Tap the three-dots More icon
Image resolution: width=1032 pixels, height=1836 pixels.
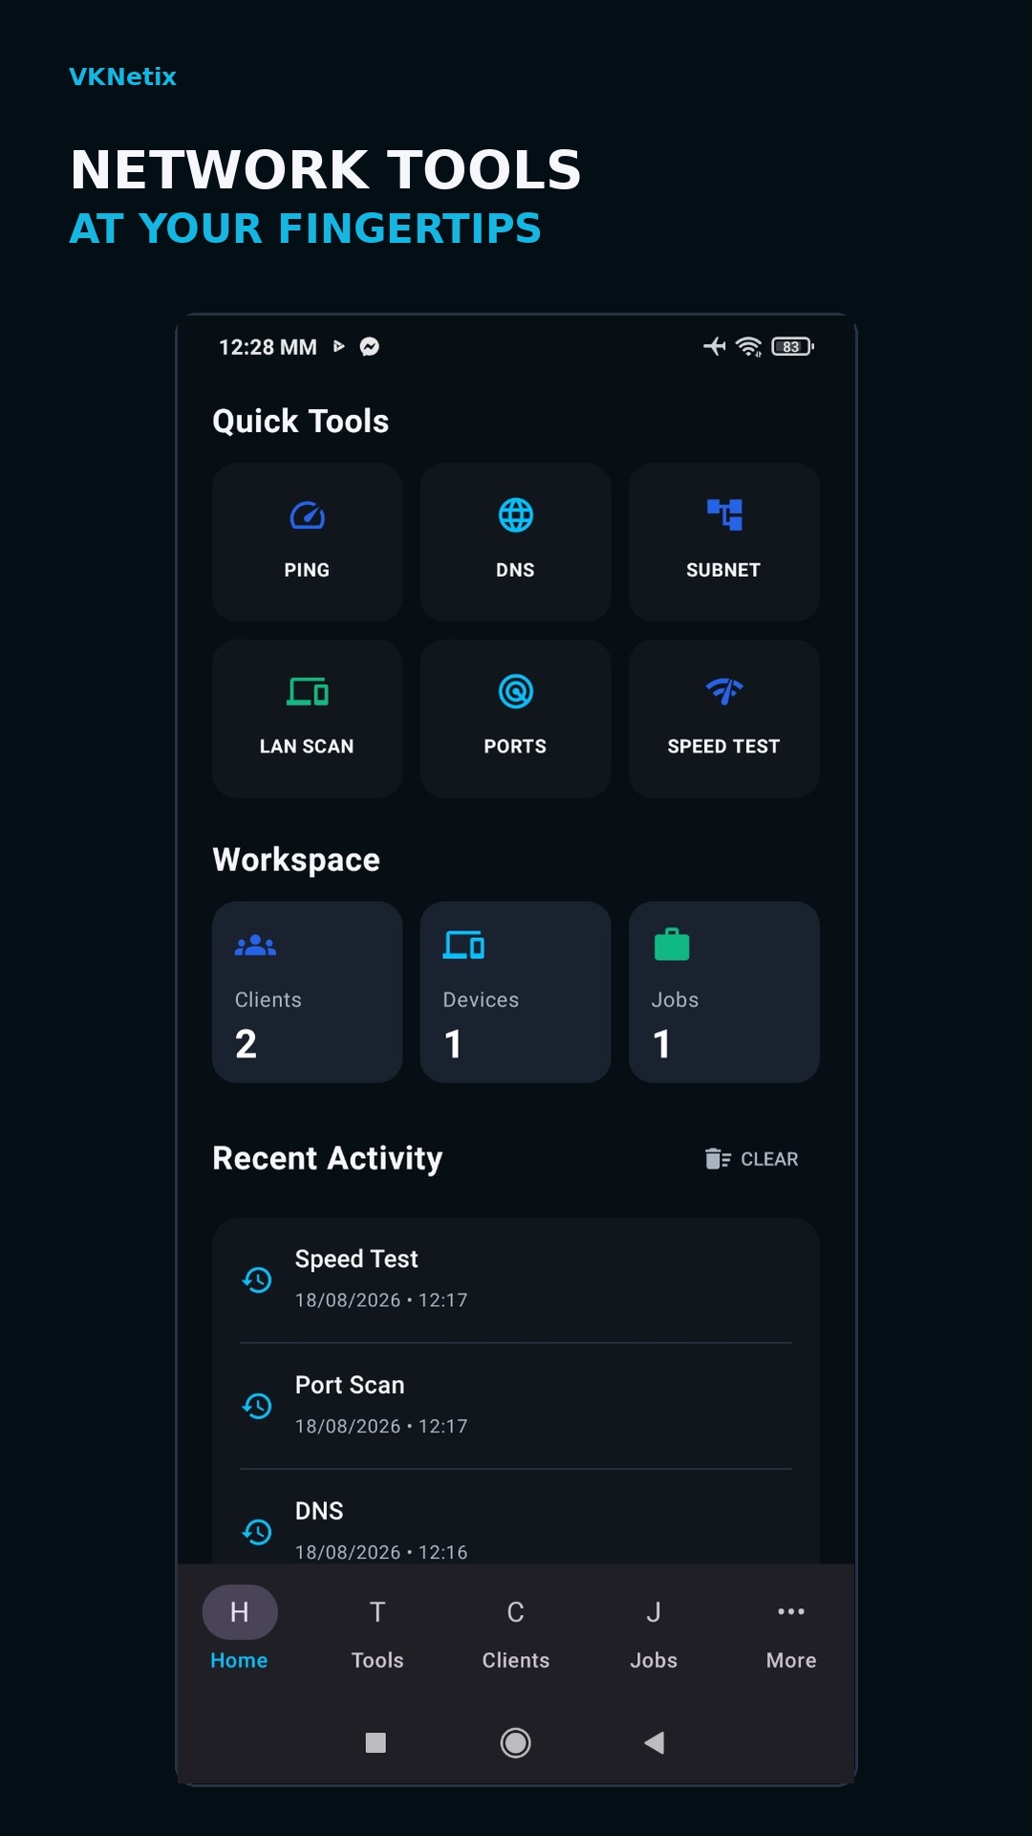tap(791, 1611)
